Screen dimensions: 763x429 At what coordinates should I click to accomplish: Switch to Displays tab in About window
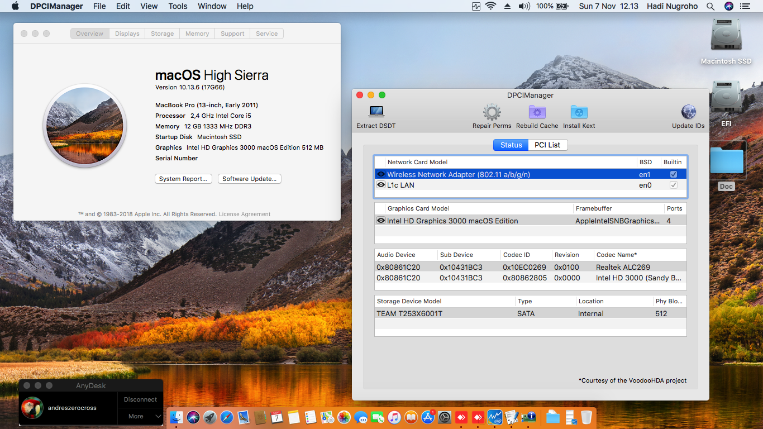tap(127, 34)
